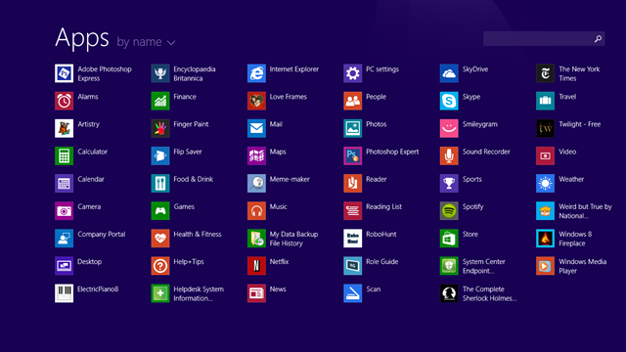Open the 'RoboHunt' app label
Viewport: 626px width, 352px height.
(381, 235)
